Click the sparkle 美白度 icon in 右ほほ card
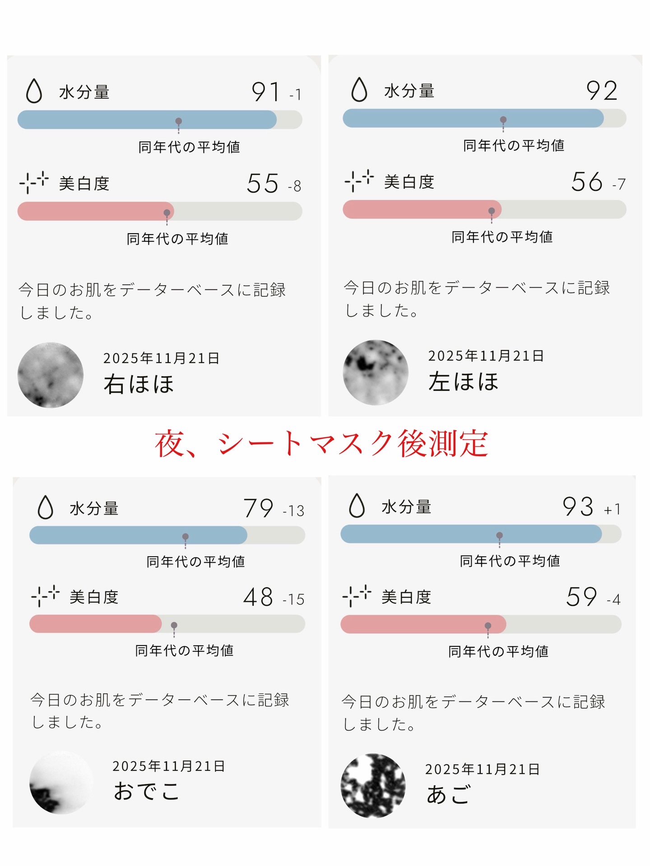 34,182
